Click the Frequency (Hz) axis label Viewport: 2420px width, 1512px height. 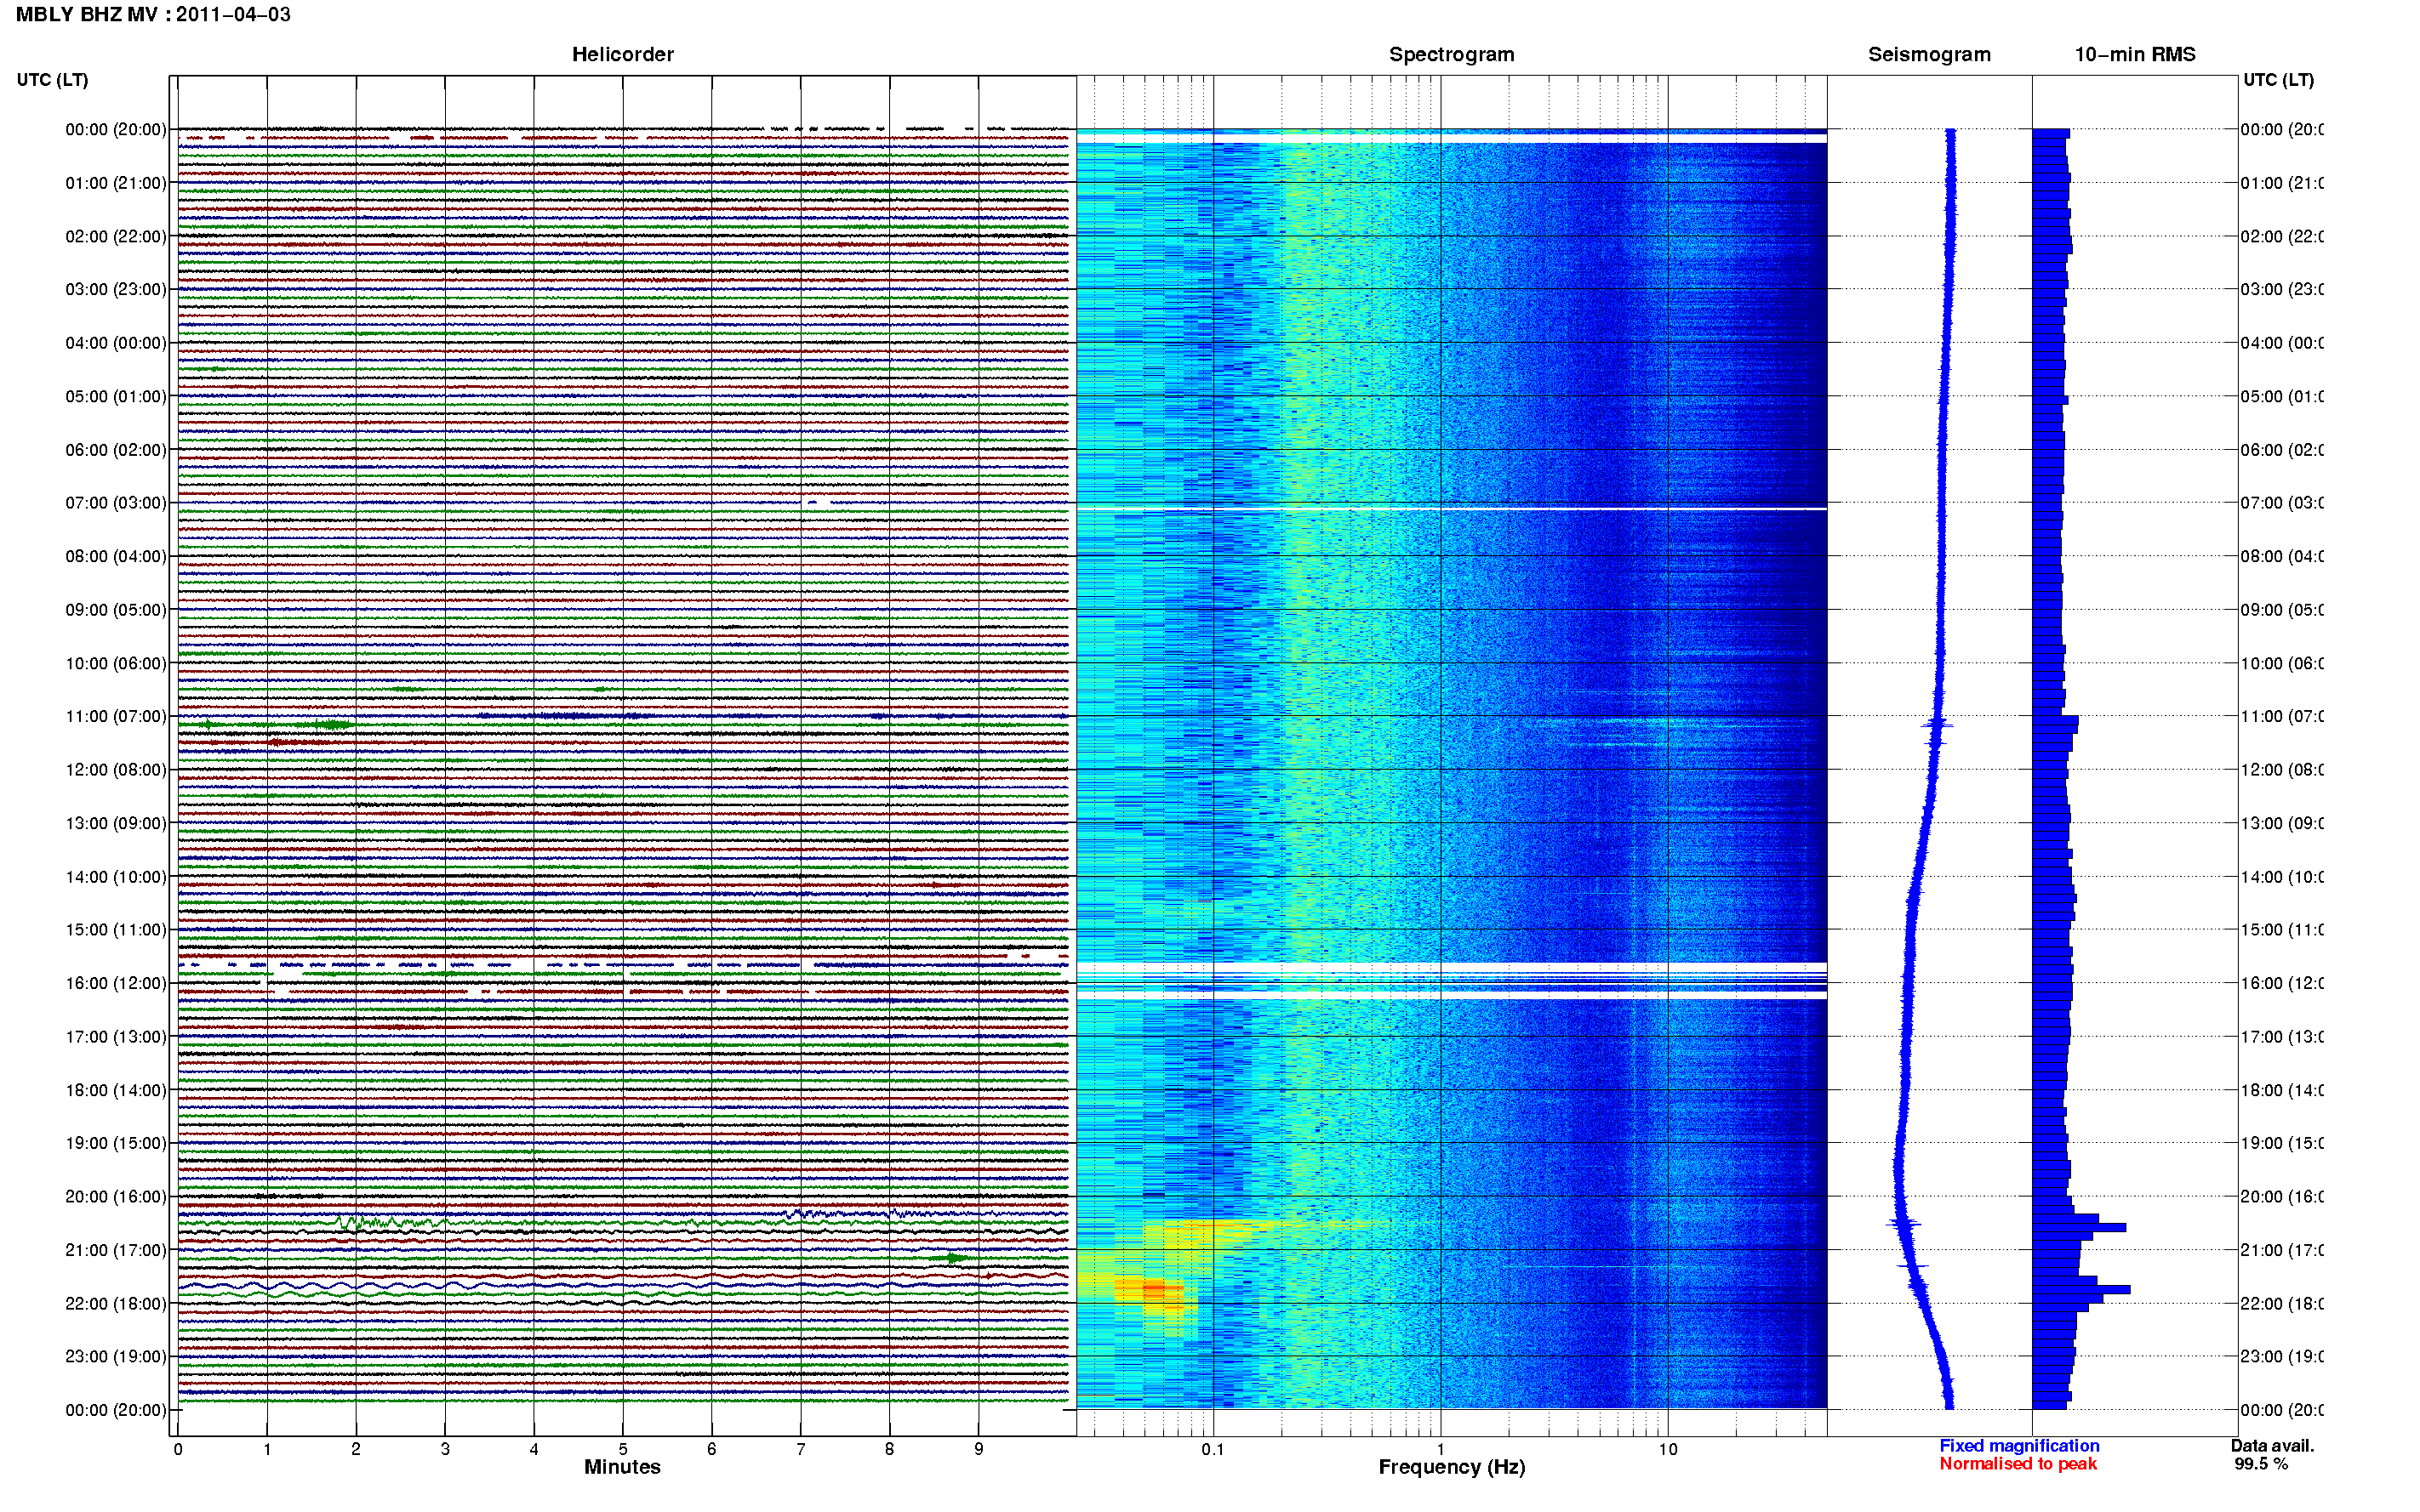coord(1452,1467)
